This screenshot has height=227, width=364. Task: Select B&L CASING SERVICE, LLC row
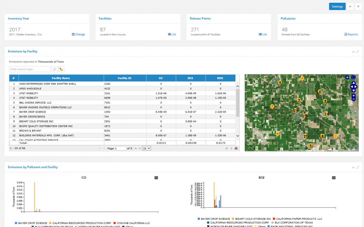click(122, 103)
